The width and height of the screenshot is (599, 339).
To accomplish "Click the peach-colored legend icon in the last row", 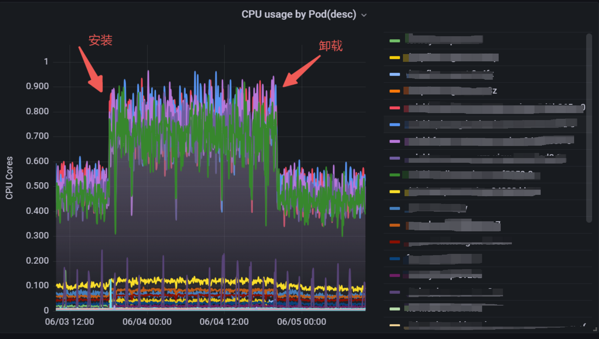I will (x=395, y=325).
